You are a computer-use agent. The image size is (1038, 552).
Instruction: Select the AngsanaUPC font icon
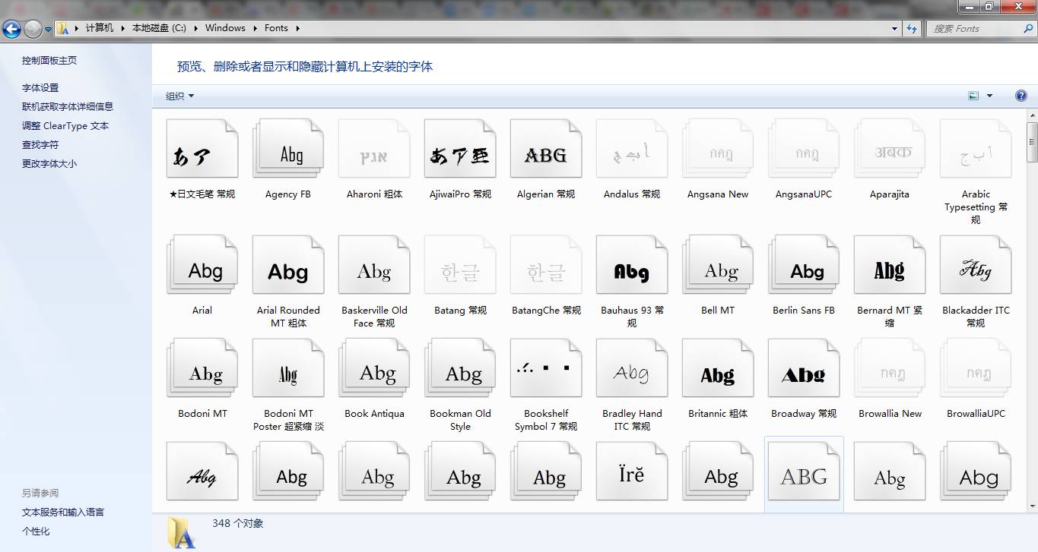(804, 149)
